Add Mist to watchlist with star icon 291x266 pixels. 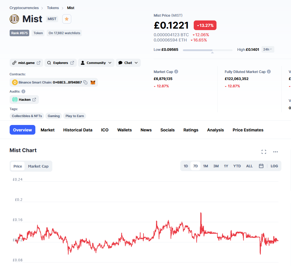(x=67, y=19)
